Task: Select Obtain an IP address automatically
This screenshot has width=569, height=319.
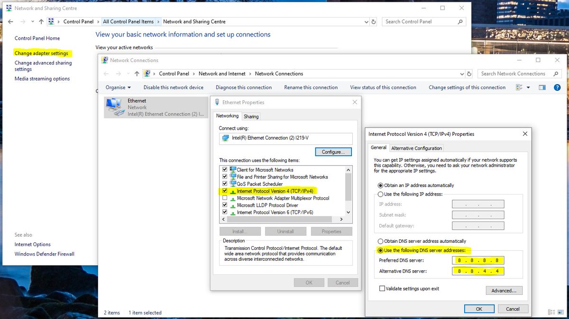Action: click(x=381, y=185)
